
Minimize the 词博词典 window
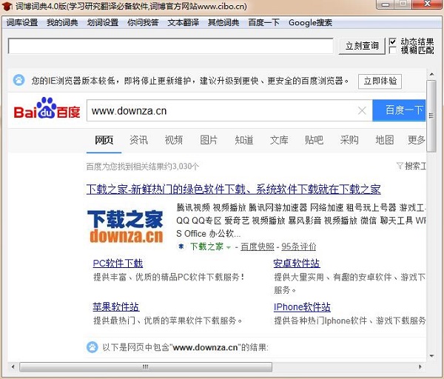[x=385, y=4]
